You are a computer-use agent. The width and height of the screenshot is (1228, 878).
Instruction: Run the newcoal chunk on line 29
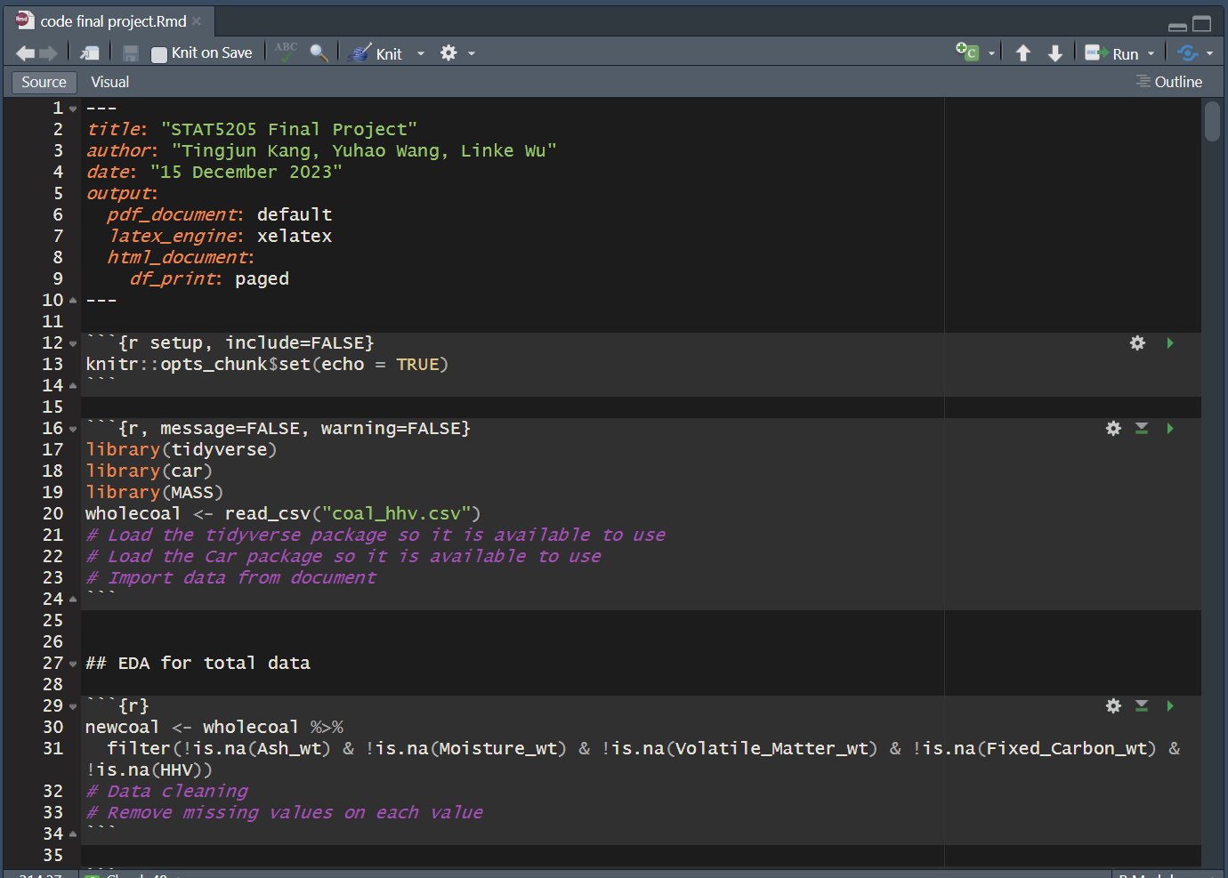tap(1170, 705)
